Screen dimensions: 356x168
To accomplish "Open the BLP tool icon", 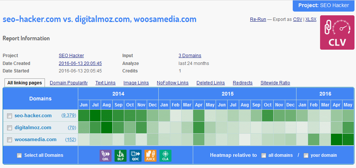I will coord(120,155).
